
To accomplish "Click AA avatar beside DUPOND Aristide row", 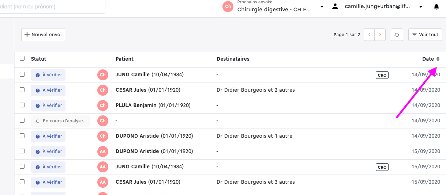I will pos(103,151).
